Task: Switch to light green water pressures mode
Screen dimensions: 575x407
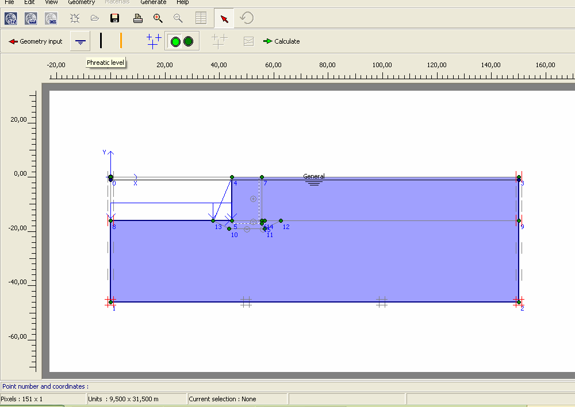Action: point(175,41)
